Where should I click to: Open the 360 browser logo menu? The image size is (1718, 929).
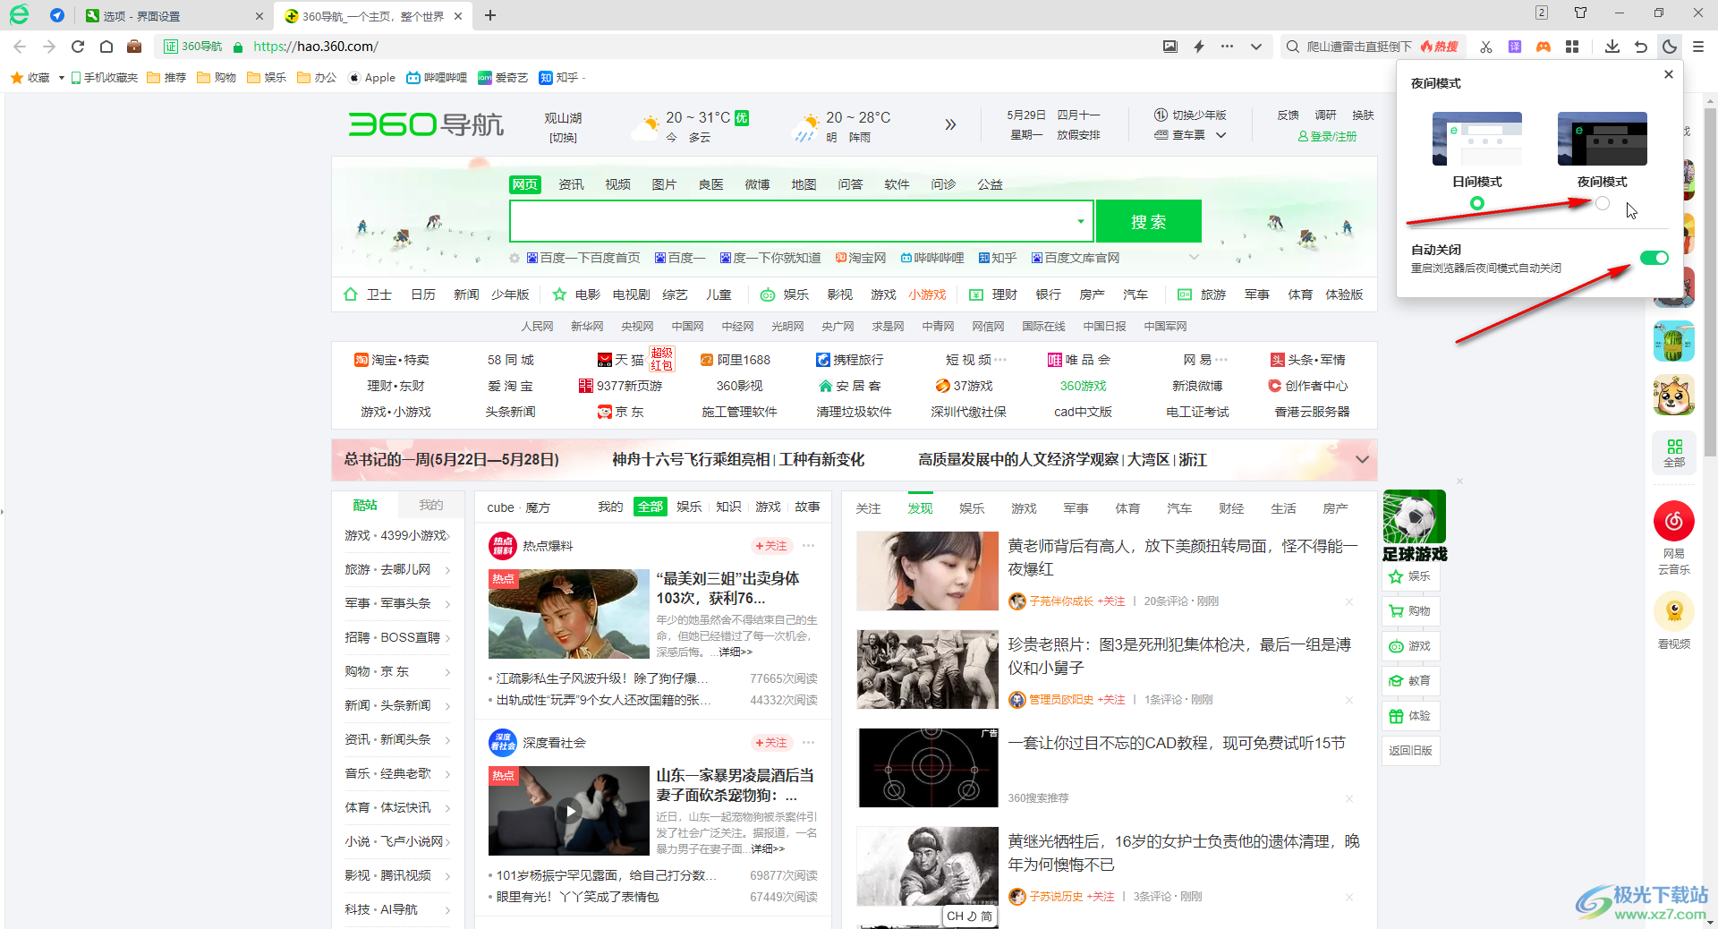[19, 14]
